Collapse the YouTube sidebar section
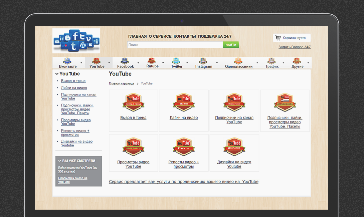This screenshot has height=217, width=364. [x=57, y=74]
